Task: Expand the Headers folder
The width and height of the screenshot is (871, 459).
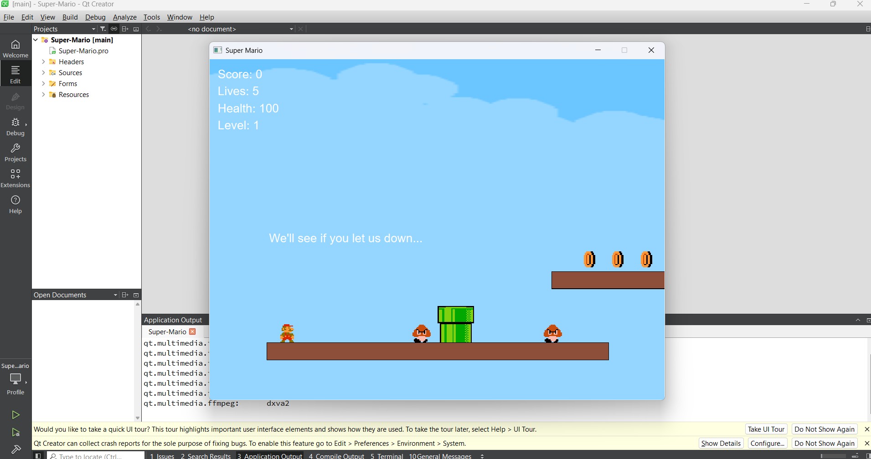Action: point(44,61)
